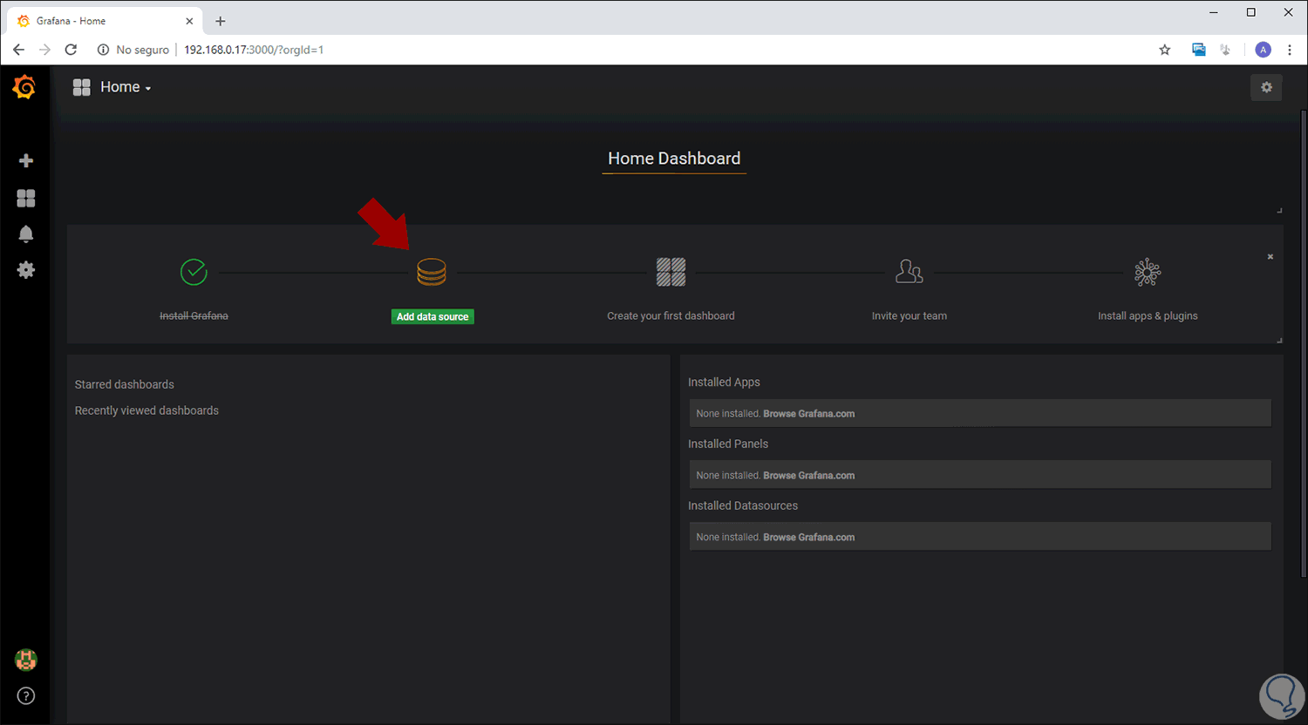Click the Invite your team users icon
This screenshot has height=725, width=1308.
coord(909,272)
